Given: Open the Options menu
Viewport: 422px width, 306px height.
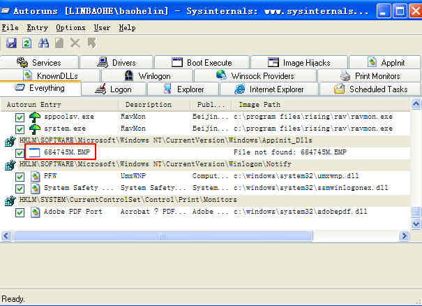Looking at the screenshot, I should point(70,27).
